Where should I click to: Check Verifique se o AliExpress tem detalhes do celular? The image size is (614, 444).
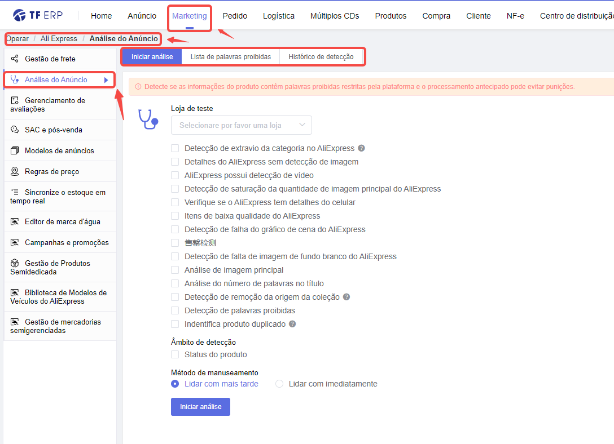click(175, 202)
